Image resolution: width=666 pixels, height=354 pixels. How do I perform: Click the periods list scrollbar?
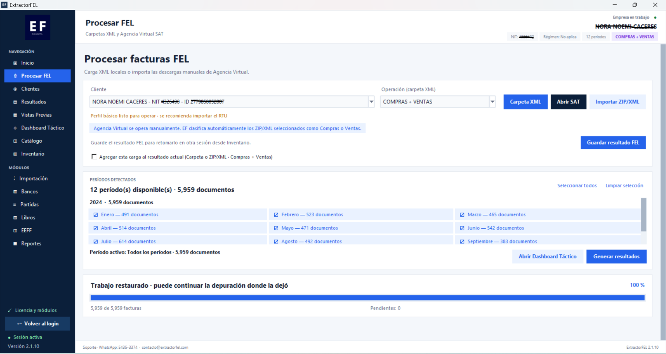point(644,215)
